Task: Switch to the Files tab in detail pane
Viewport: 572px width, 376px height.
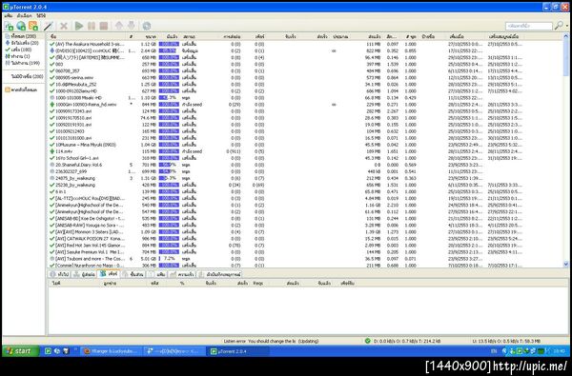Action: [157, 274]
